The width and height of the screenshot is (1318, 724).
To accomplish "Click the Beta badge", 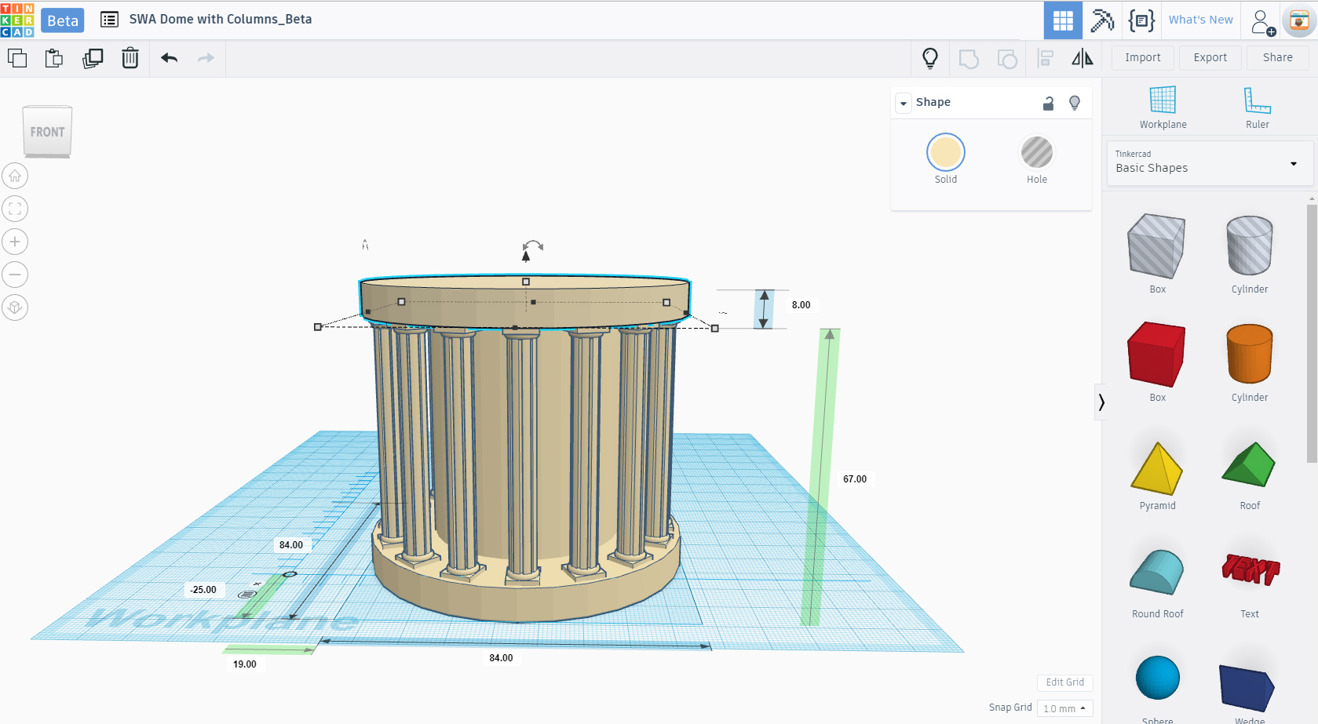I will coord(62,20).
